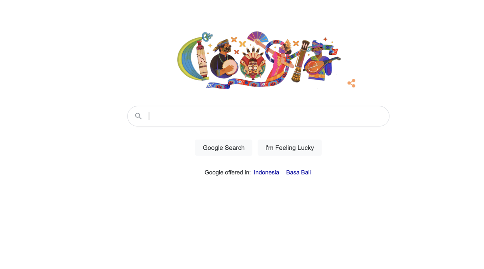This screenshot has height=269, width=484.
Task: Click the orange butterfly beside the tall drum
Action: [x=296, y=44]
